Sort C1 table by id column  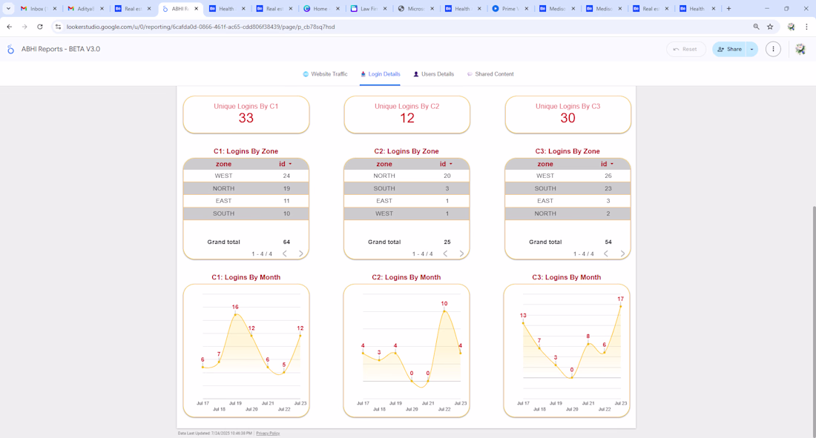click(x=285, y=164)
